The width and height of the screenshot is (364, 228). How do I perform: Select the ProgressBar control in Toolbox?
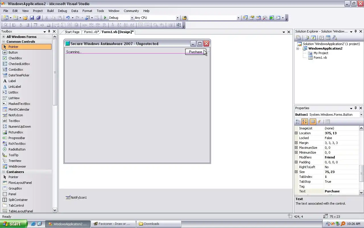click(26, 138)
